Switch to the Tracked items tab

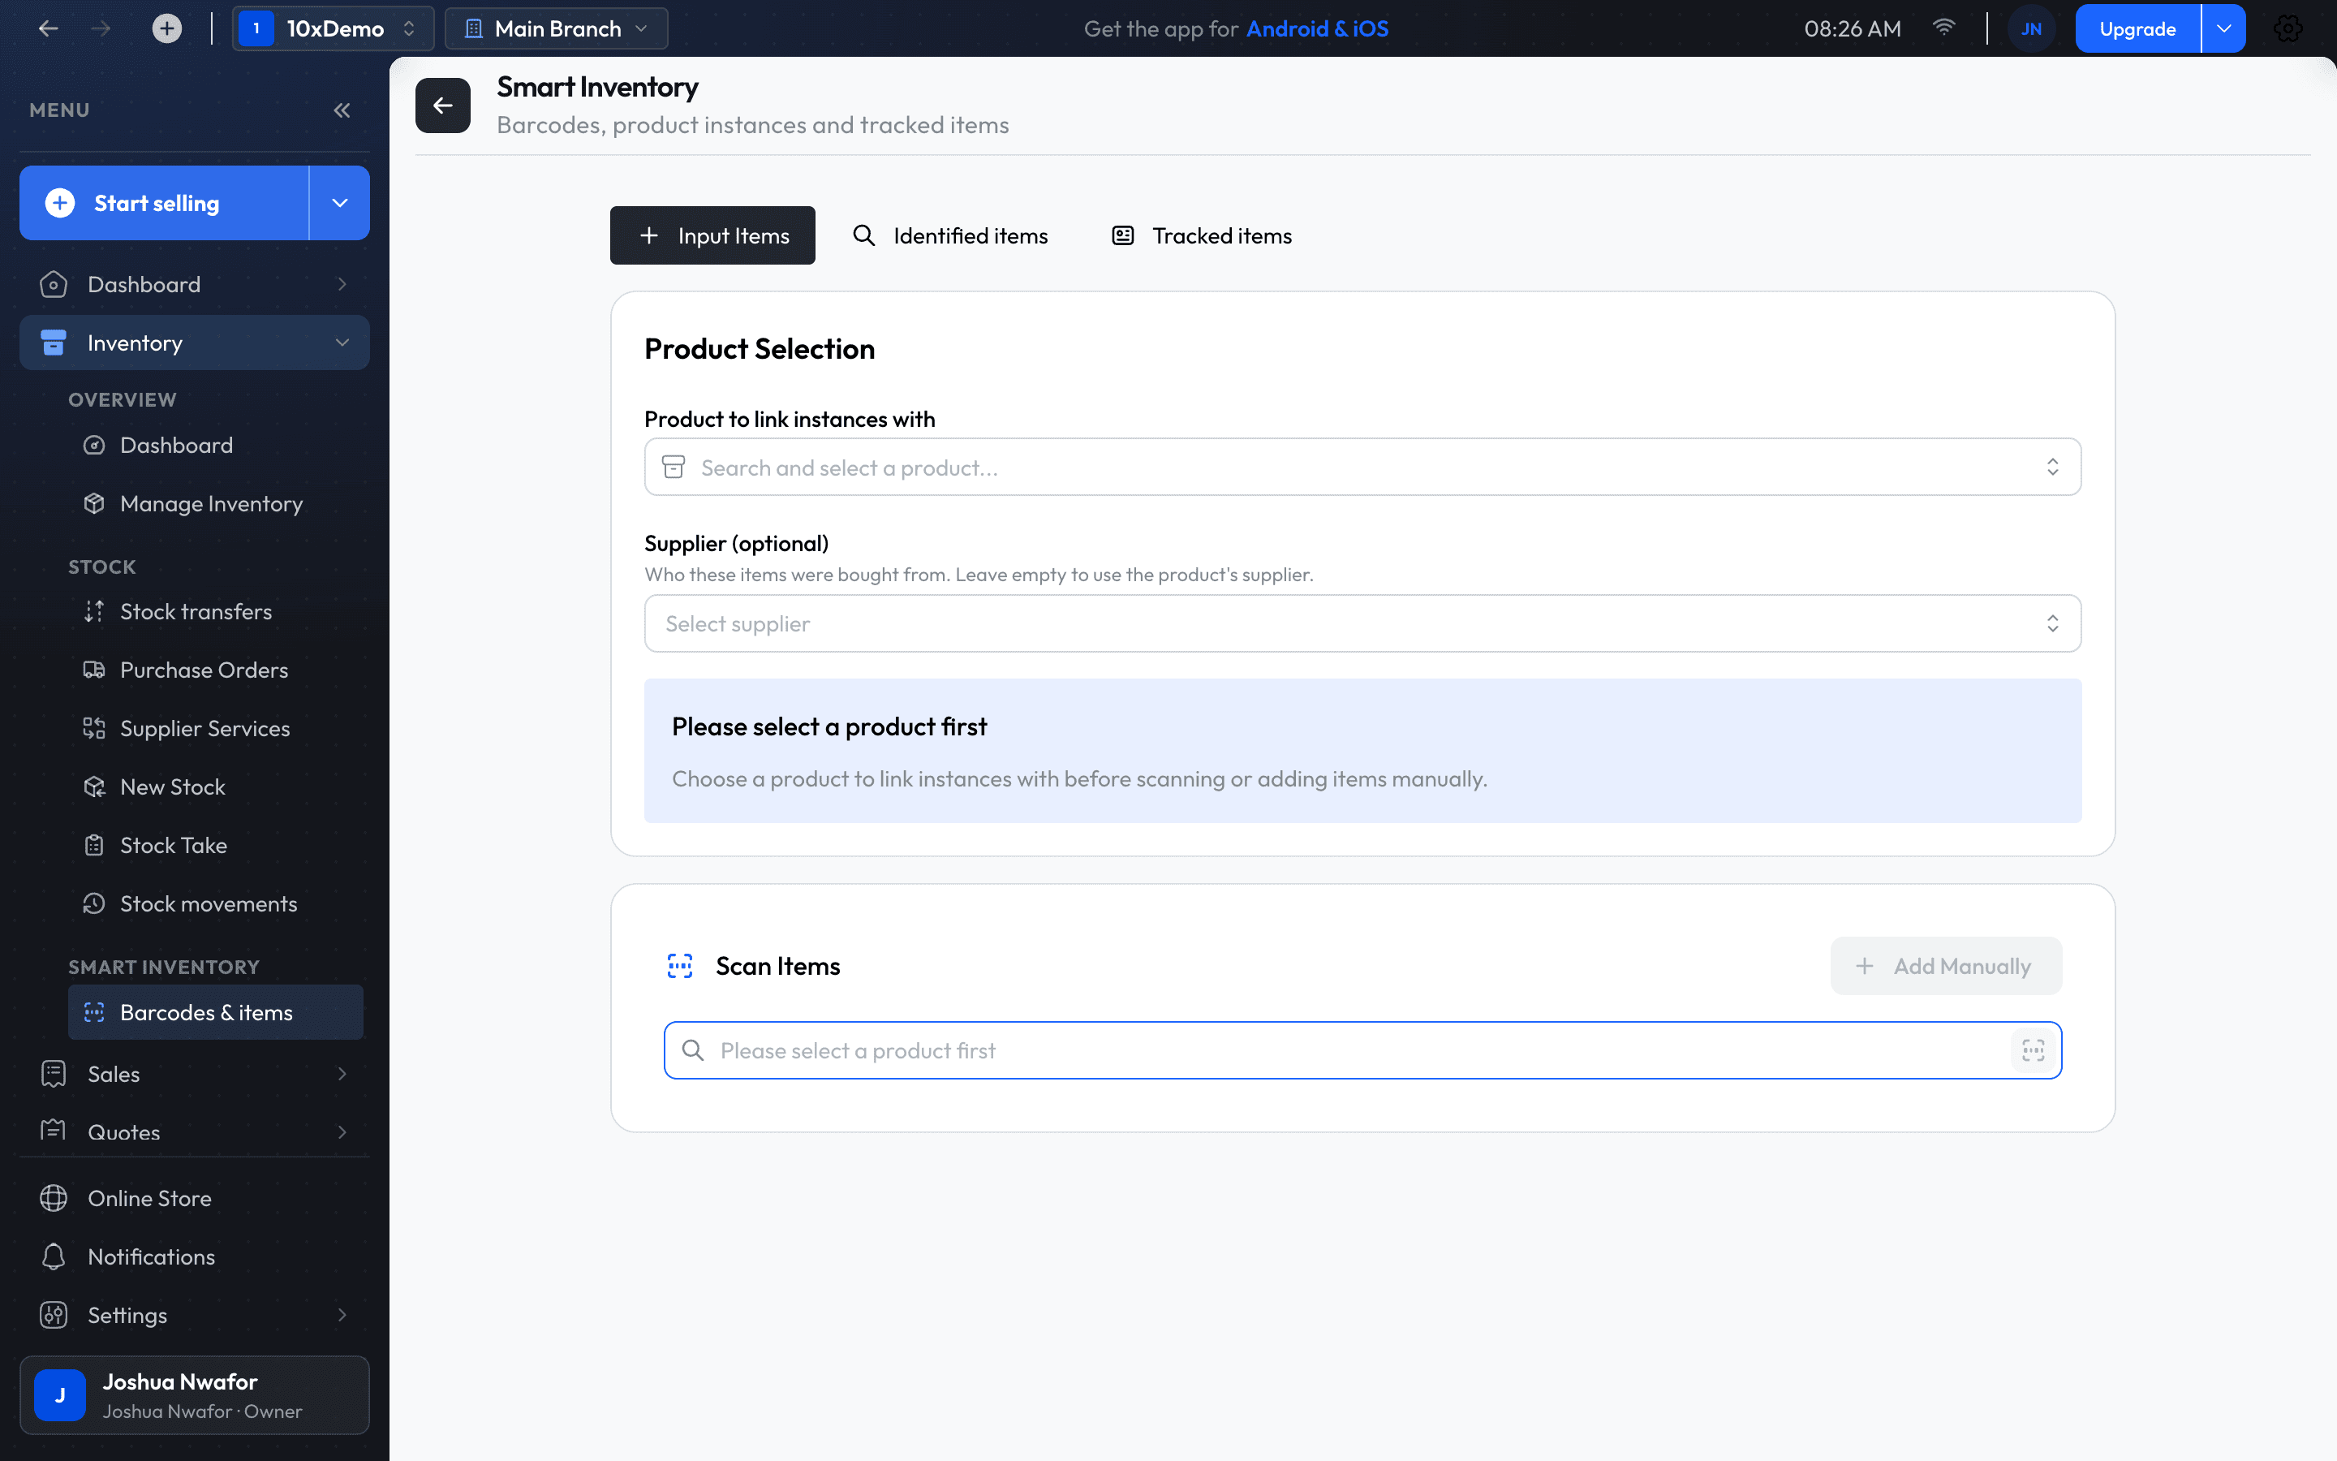click(1203, 235)
